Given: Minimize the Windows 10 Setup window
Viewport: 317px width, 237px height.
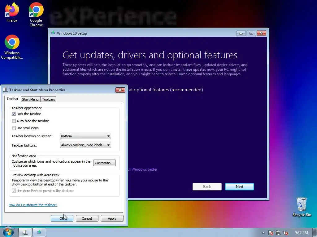Looking at the screenshot, I should point(241,33).
